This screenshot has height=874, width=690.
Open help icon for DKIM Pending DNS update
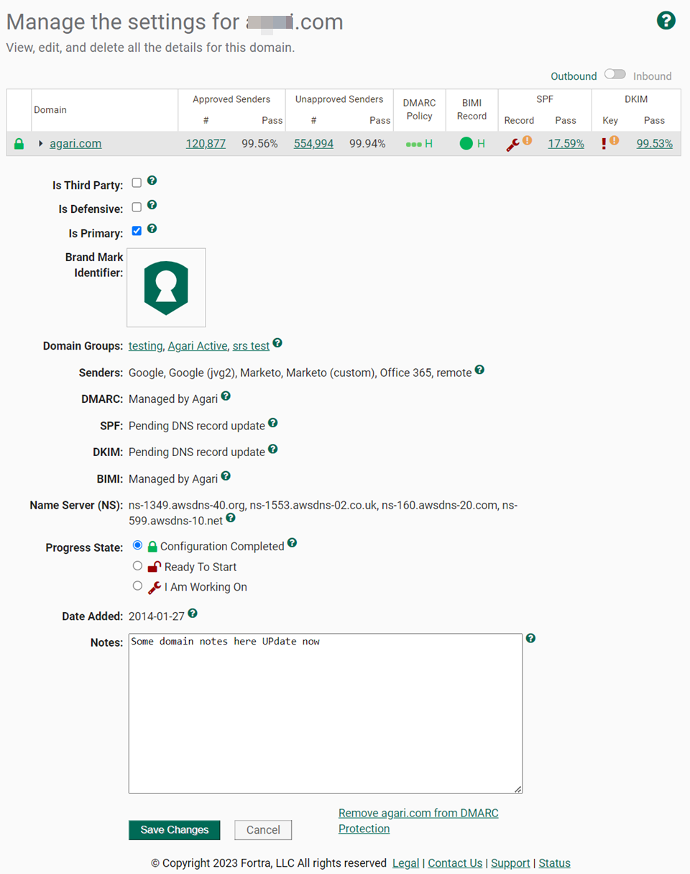272,450
